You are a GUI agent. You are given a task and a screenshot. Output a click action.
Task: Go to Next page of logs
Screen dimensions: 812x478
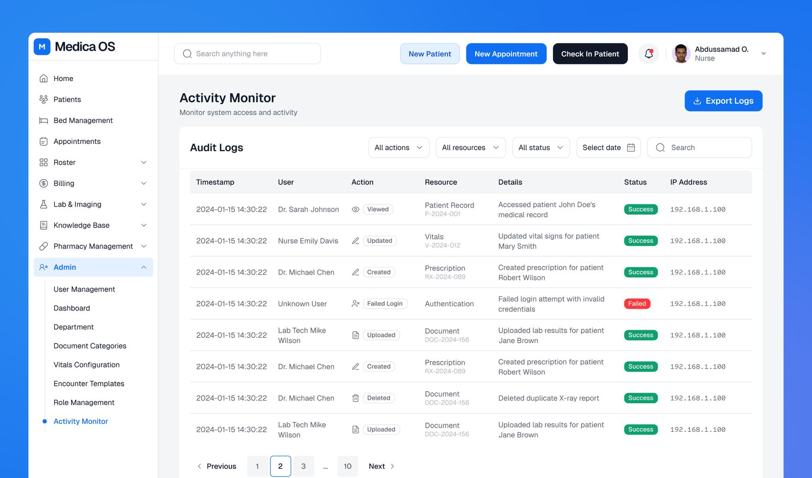tap(382, 466)
